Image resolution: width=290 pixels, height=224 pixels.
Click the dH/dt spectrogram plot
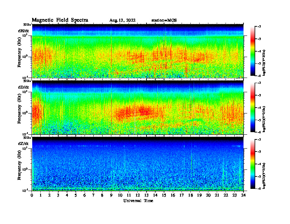click(138, 51)
